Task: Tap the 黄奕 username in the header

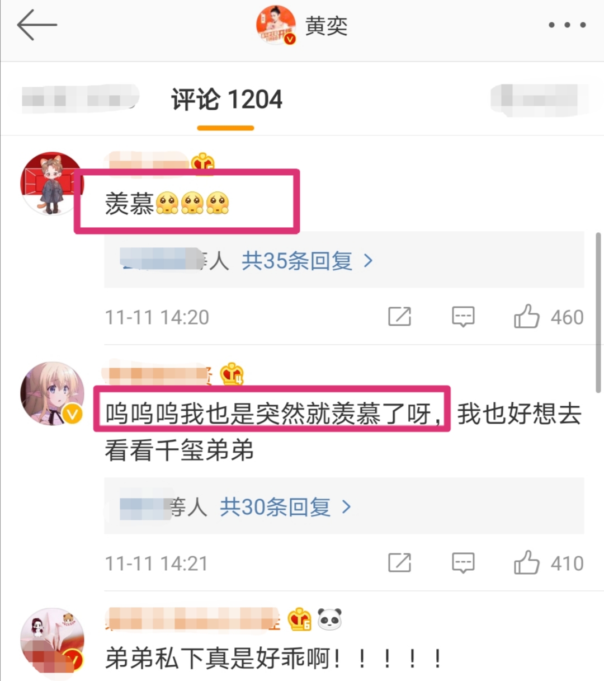Action: click(326, 26)
